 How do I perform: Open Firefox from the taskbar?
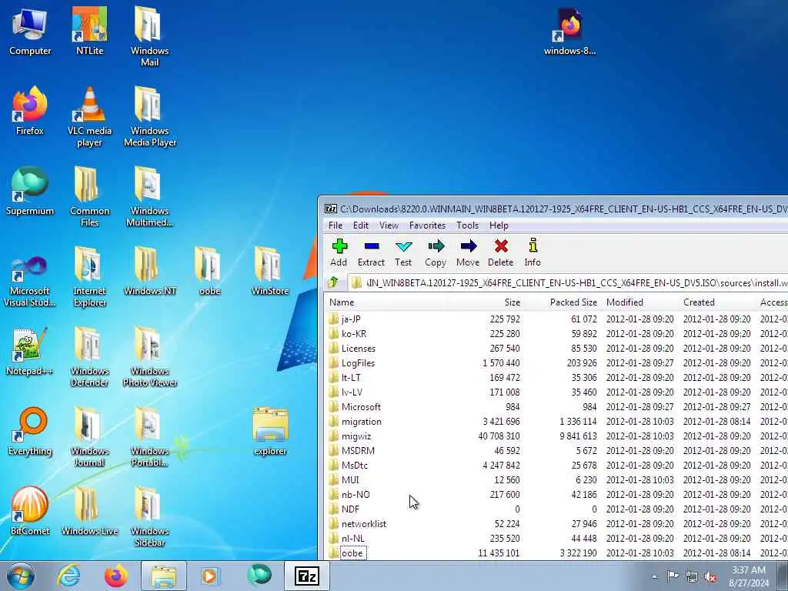[x=115, y=576]
